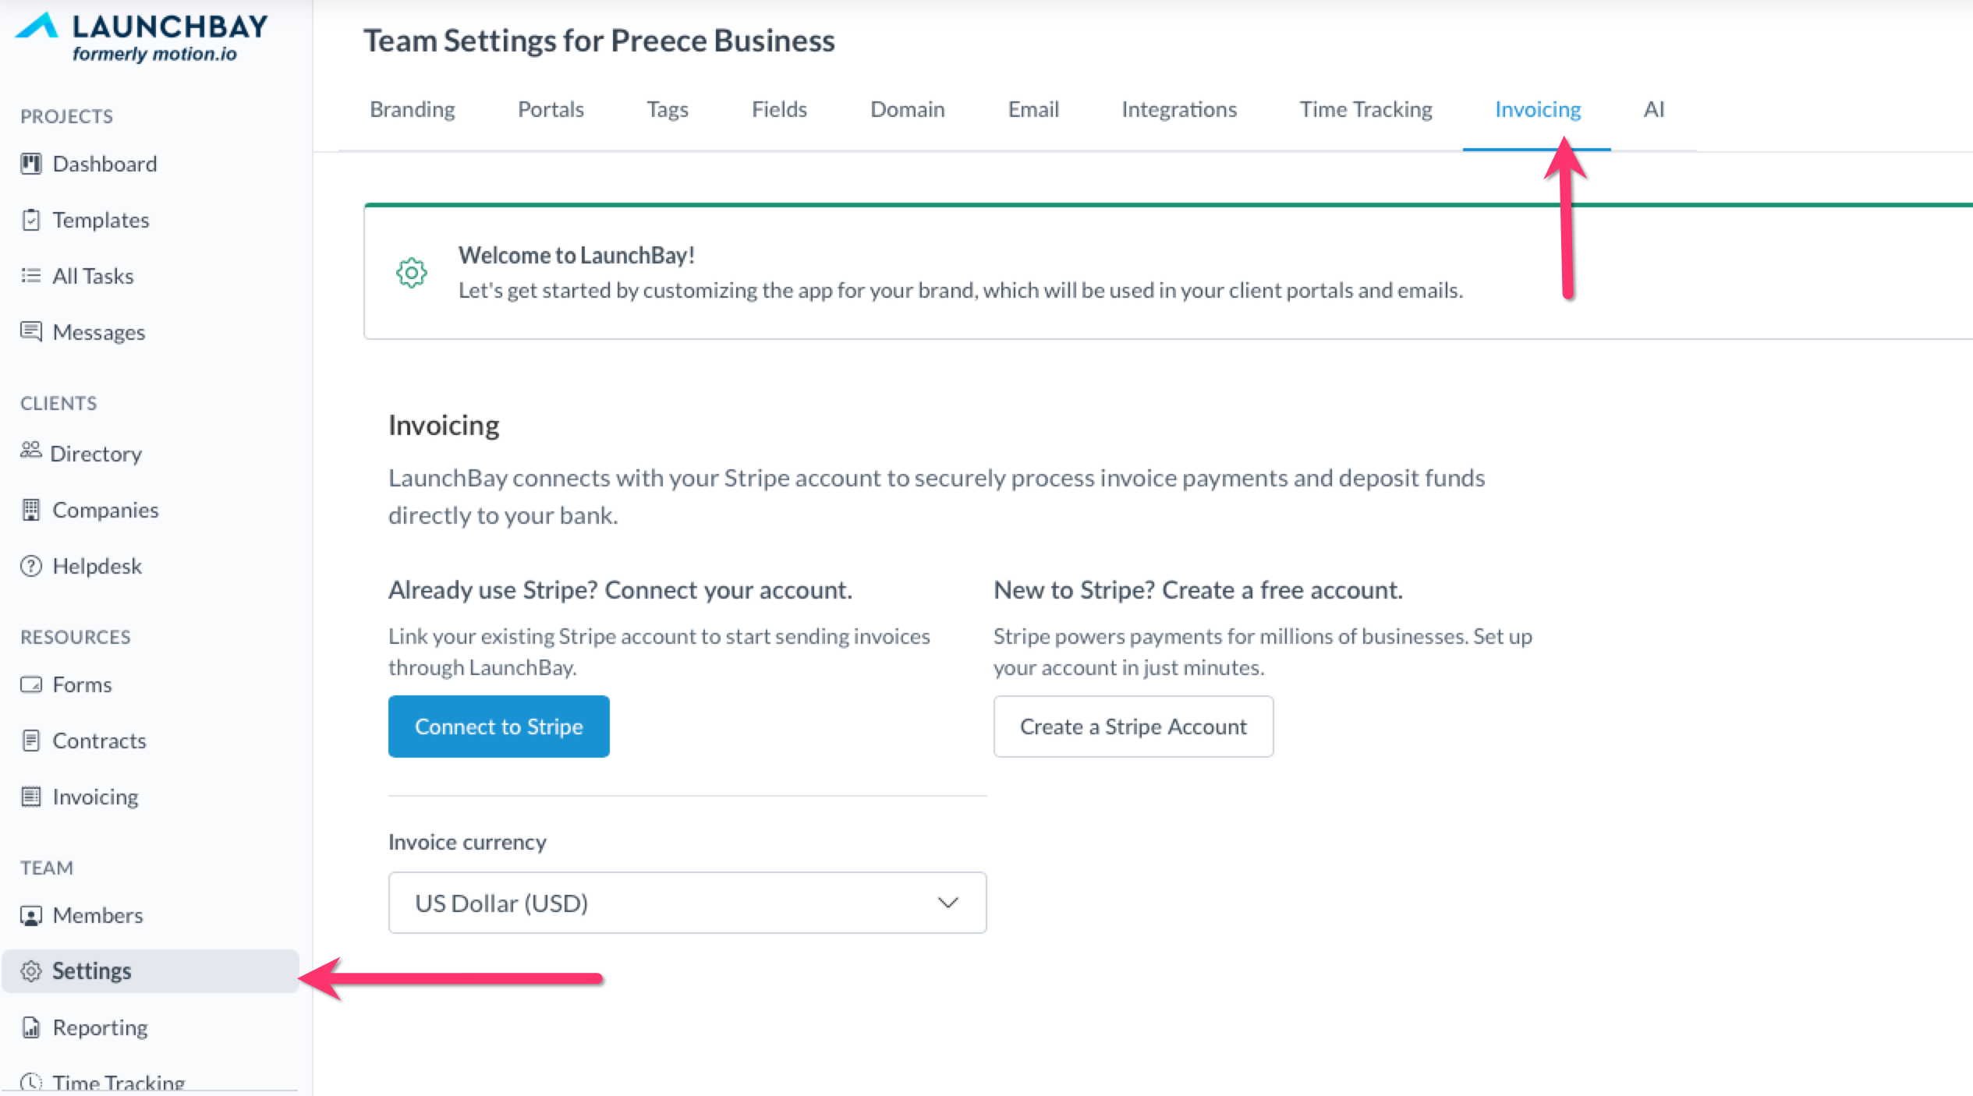1973x1096 pixels.
Task: Click the Templates clipboard icon
Action: click(x=31, y=220)
